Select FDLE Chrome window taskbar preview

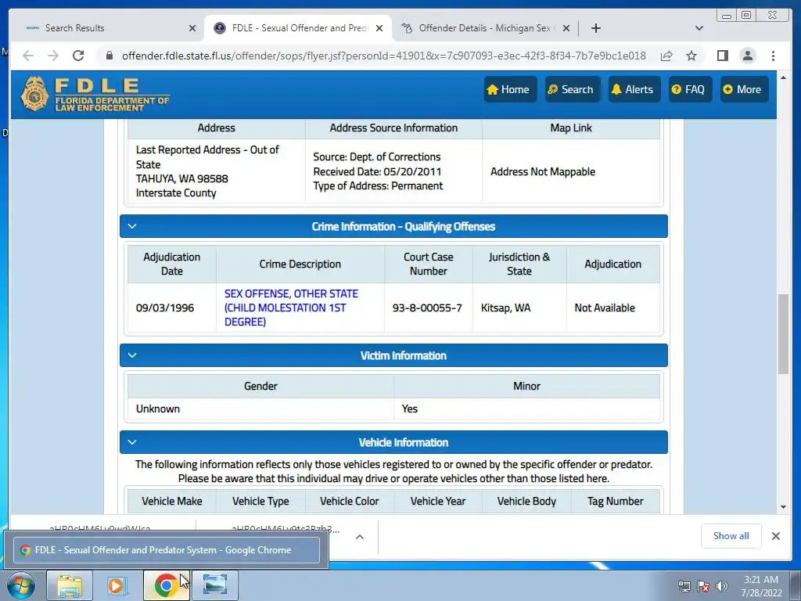click(167, 550)
